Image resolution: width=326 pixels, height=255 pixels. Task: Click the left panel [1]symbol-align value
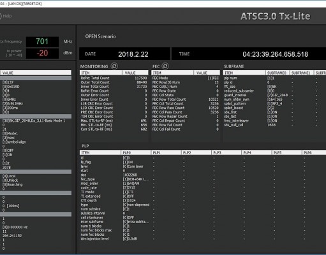[x=14, y=142]
